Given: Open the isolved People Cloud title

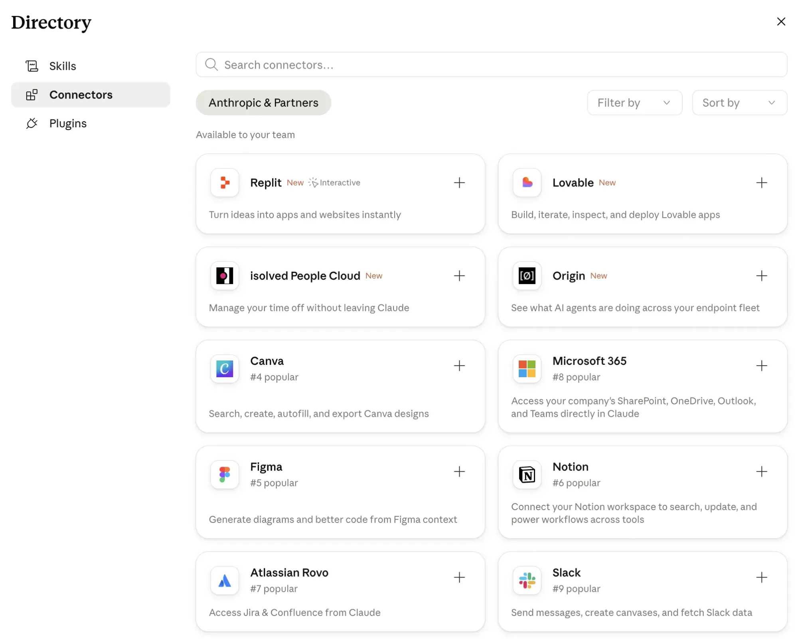Looking at the screenshot, I should [x=305, y=276].
